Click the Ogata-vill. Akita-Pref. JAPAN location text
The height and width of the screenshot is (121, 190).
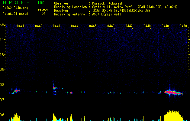[x=135, y=7]
